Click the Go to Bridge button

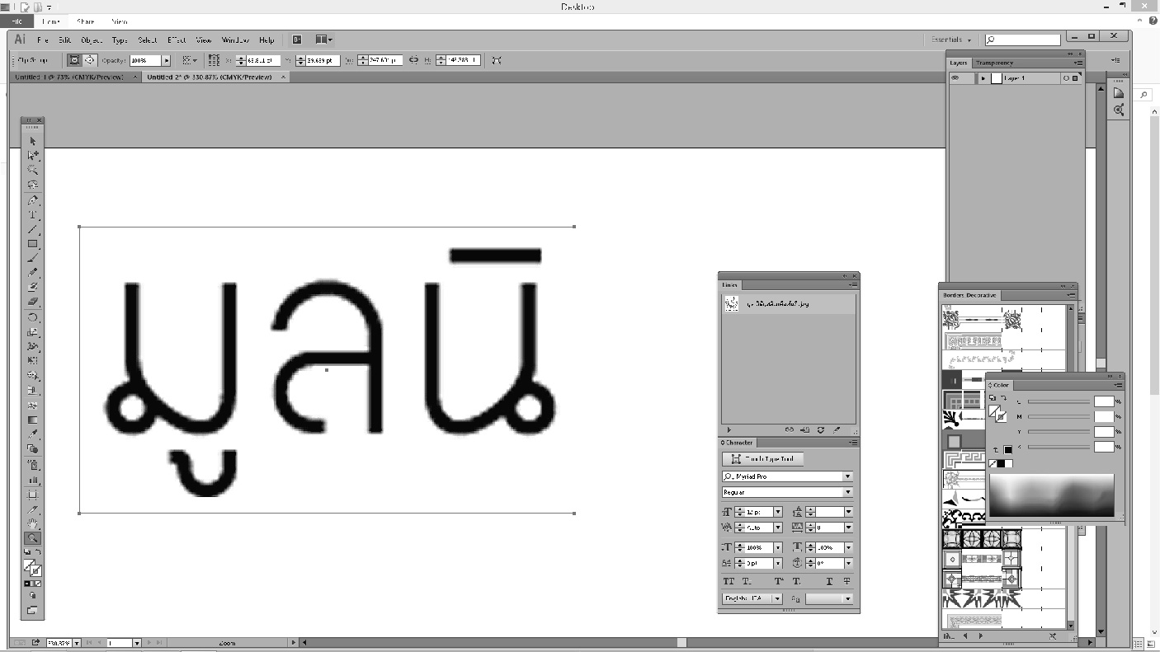coord(297,40)
